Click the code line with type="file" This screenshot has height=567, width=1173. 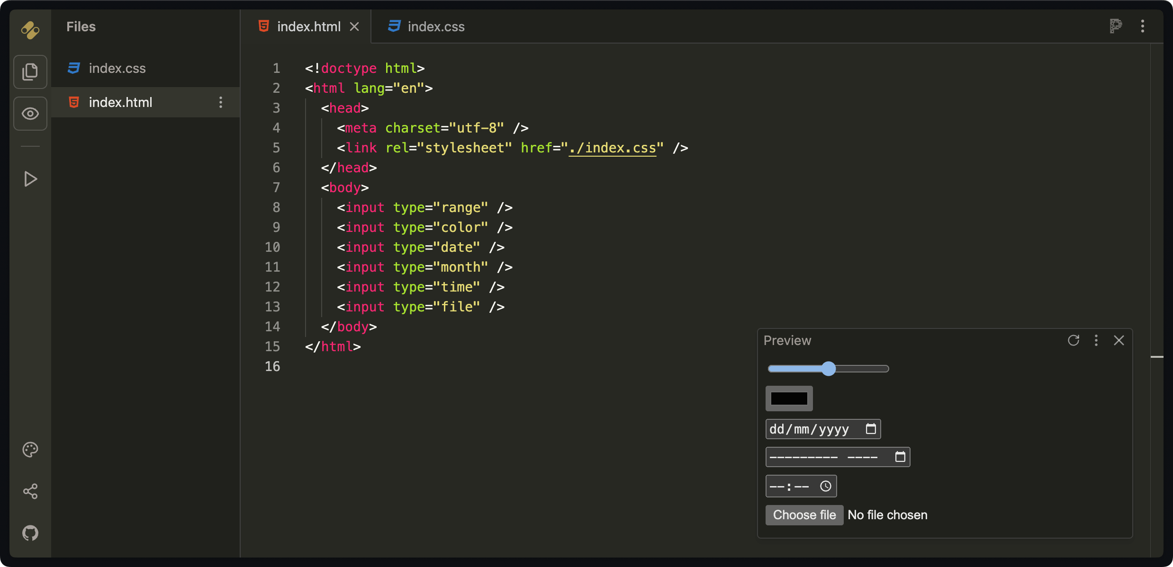click(421, 307)
